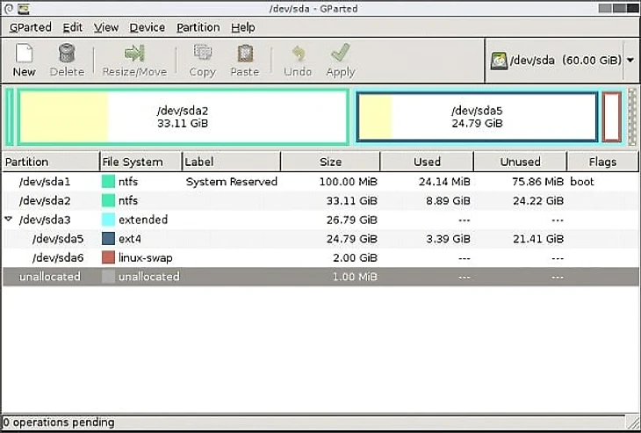Open the GParted menu

click(31, 27)
